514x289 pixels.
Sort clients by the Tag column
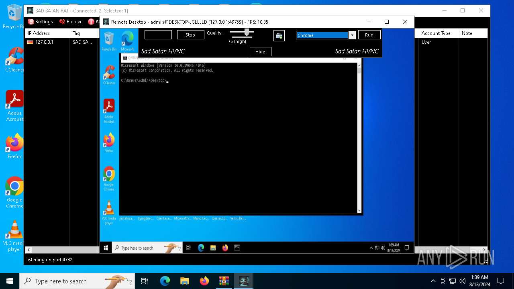pyautogui.click(x=84, y=33)
